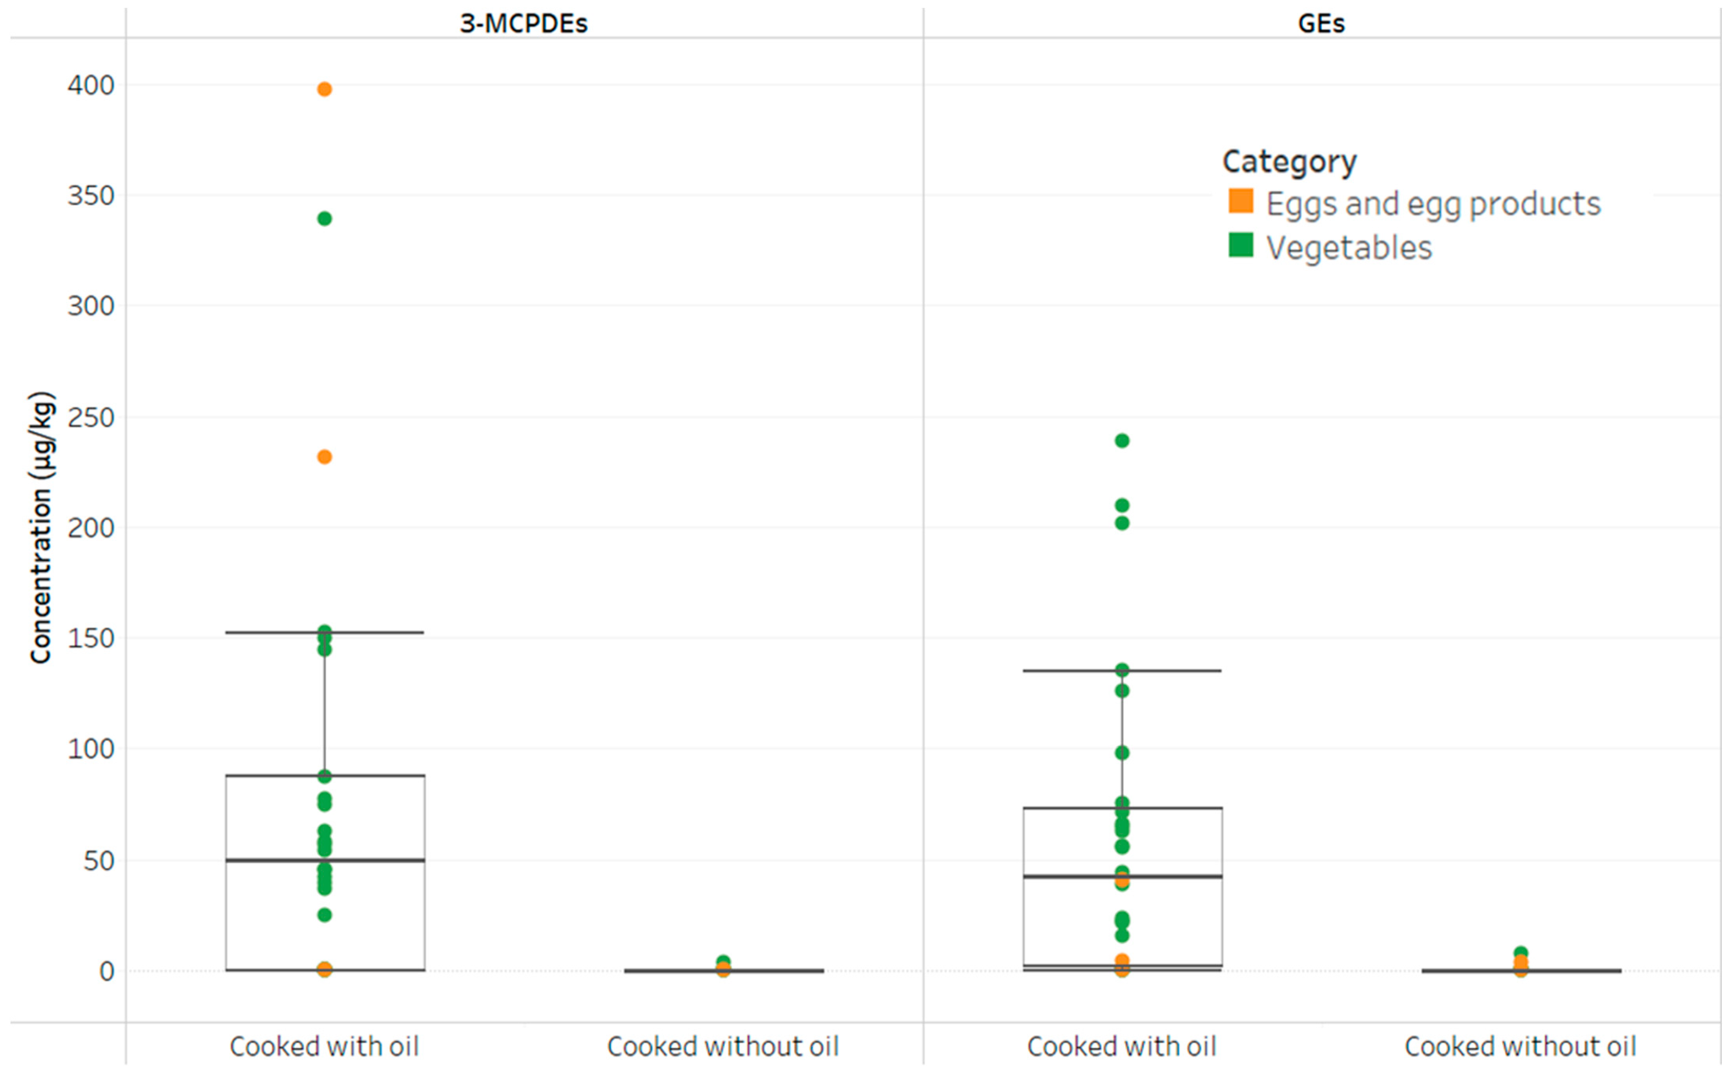Click the topmost green point in GEs panel
The height and width of the screenshot is (1077, 1730).
tap(1122, 441)
